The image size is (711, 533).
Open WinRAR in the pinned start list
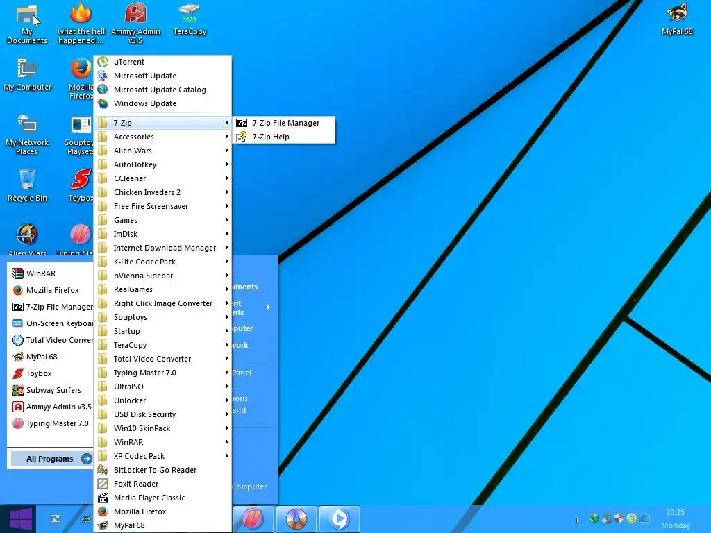coord(51,273)
